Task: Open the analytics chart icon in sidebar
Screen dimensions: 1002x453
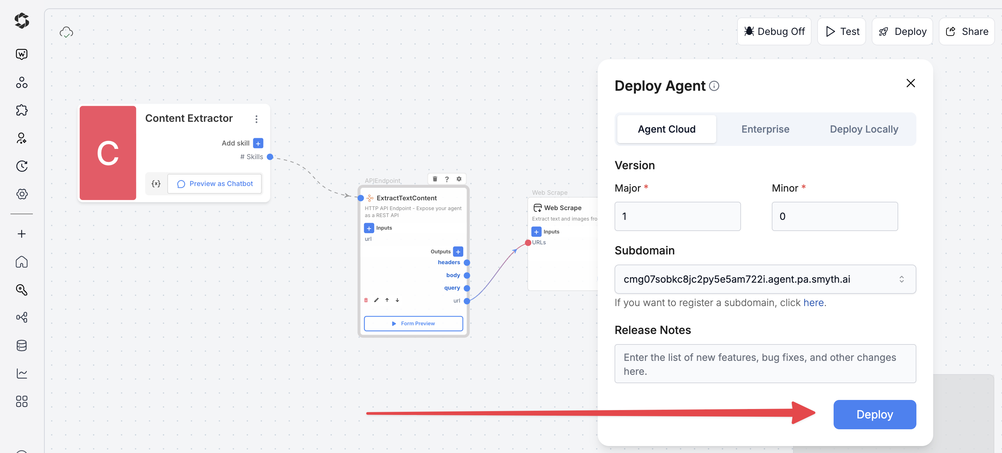Action: coord(22,373)
